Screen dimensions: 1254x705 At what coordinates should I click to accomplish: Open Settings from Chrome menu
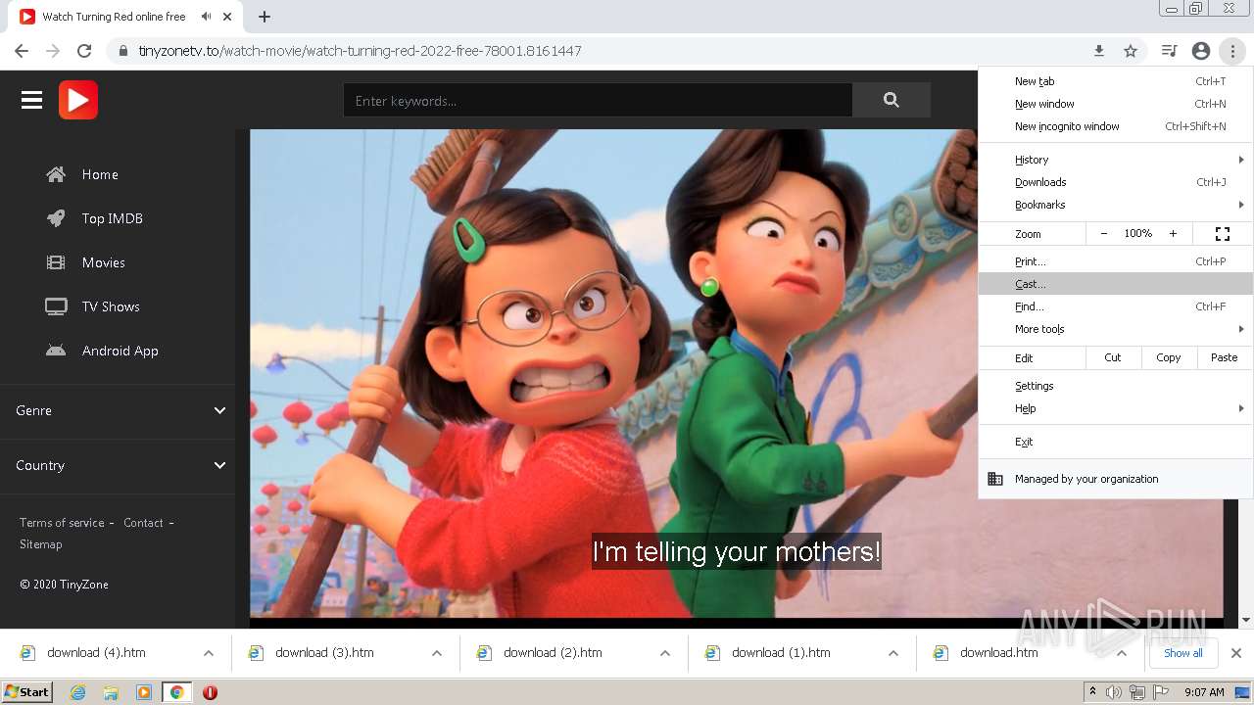(1116, 386)
